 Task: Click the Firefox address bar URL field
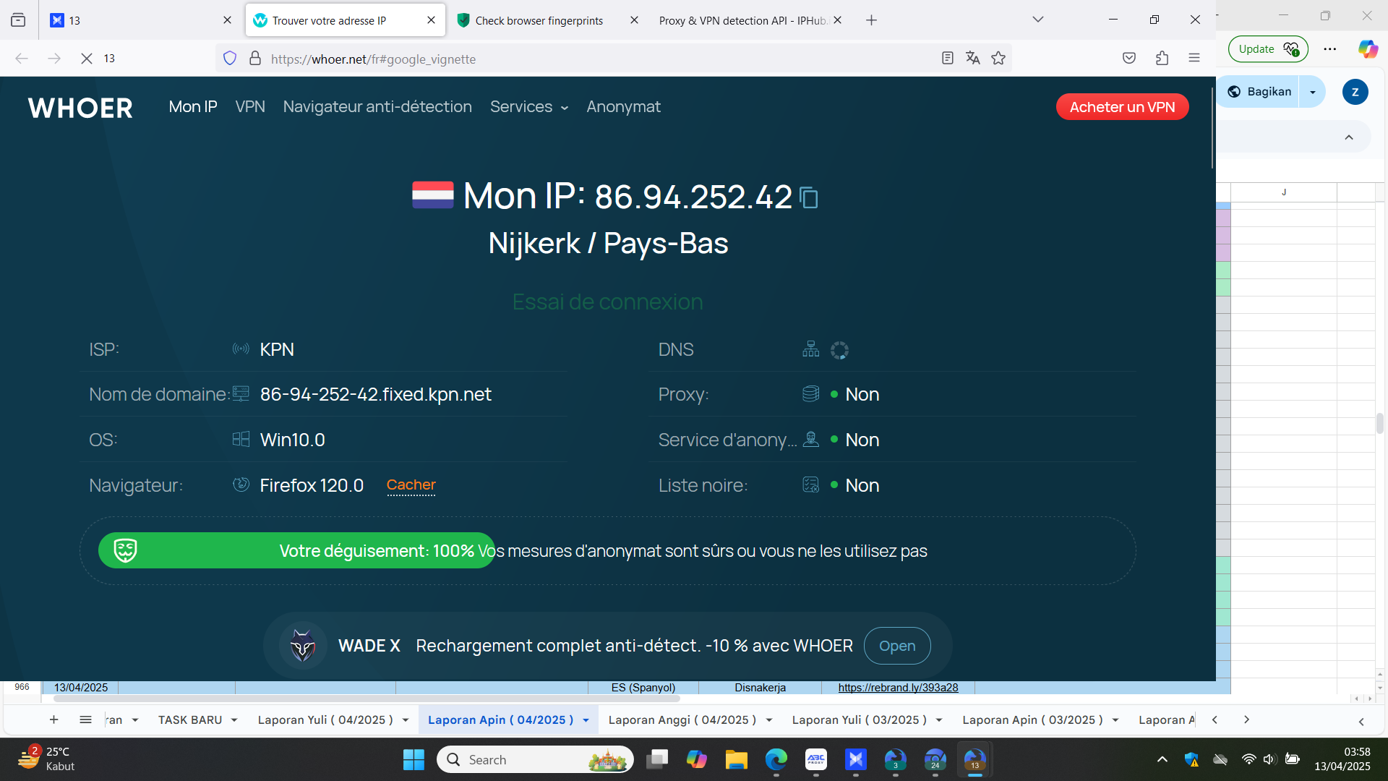600,59
